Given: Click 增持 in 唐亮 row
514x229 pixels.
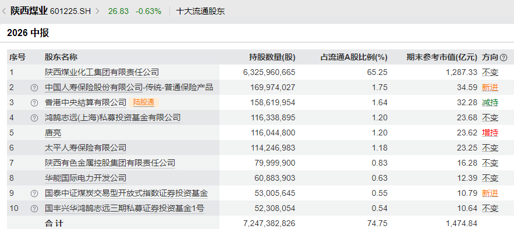Looking at the screenshot, I should (490, 133).
